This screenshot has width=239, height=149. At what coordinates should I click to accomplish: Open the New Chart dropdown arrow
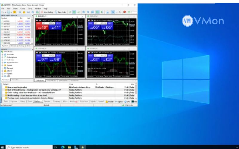tap(5, 12)
